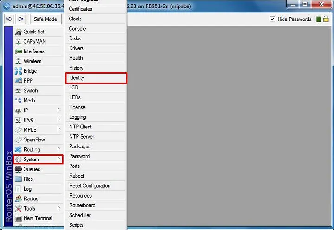
Task: Open Drivers submenu entry
Action: click(96, 48)
